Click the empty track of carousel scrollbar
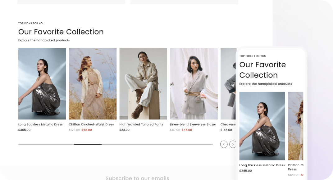 pos(157,144)
